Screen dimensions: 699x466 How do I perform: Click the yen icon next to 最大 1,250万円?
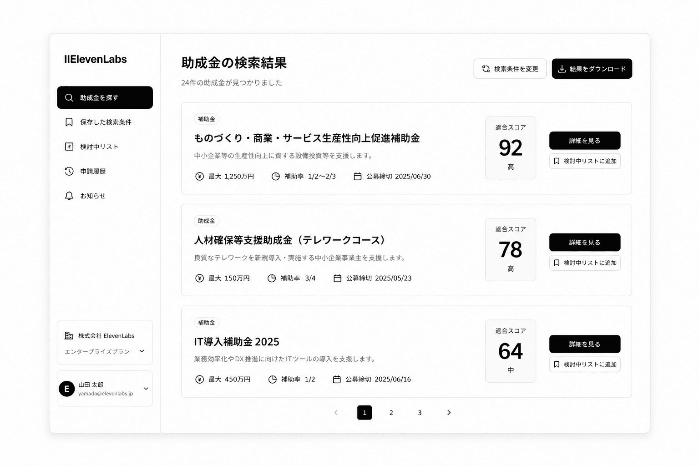(x=199, y=176)
